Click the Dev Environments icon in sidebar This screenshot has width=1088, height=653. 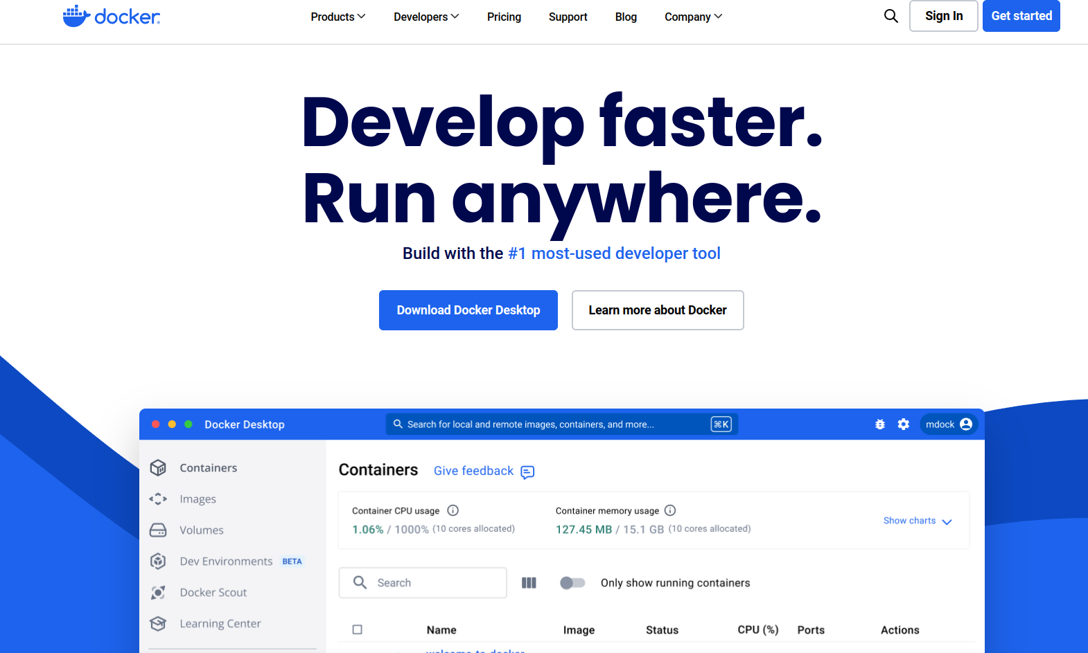(x=158, y=562)
